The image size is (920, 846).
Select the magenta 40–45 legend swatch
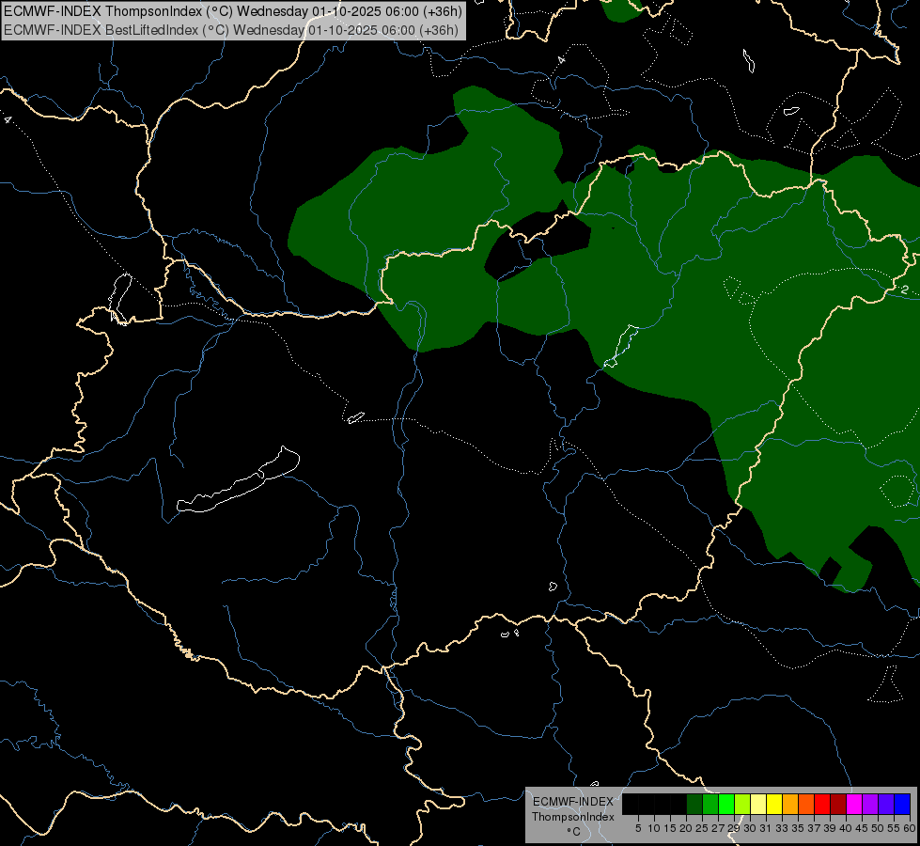click(854, 804)
